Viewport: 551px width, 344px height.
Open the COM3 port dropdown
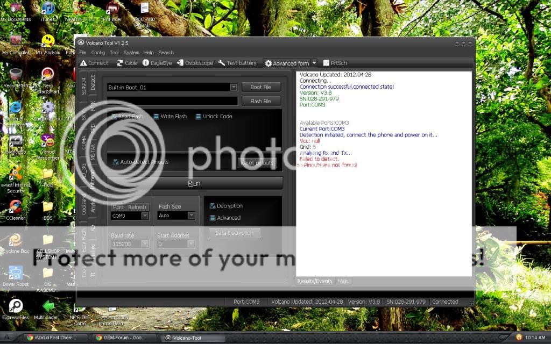(x=144, y=216)
